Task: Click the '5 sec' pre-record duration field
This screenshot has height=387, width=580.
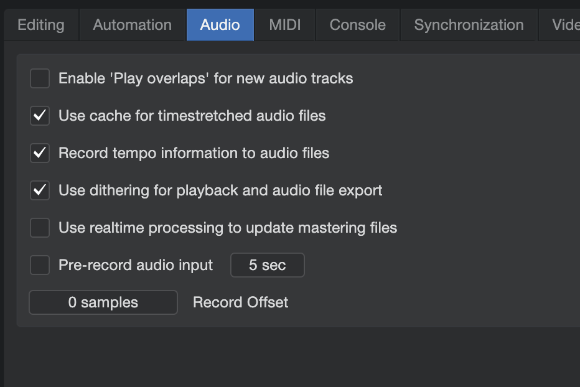Action: (x=267, y=265)
